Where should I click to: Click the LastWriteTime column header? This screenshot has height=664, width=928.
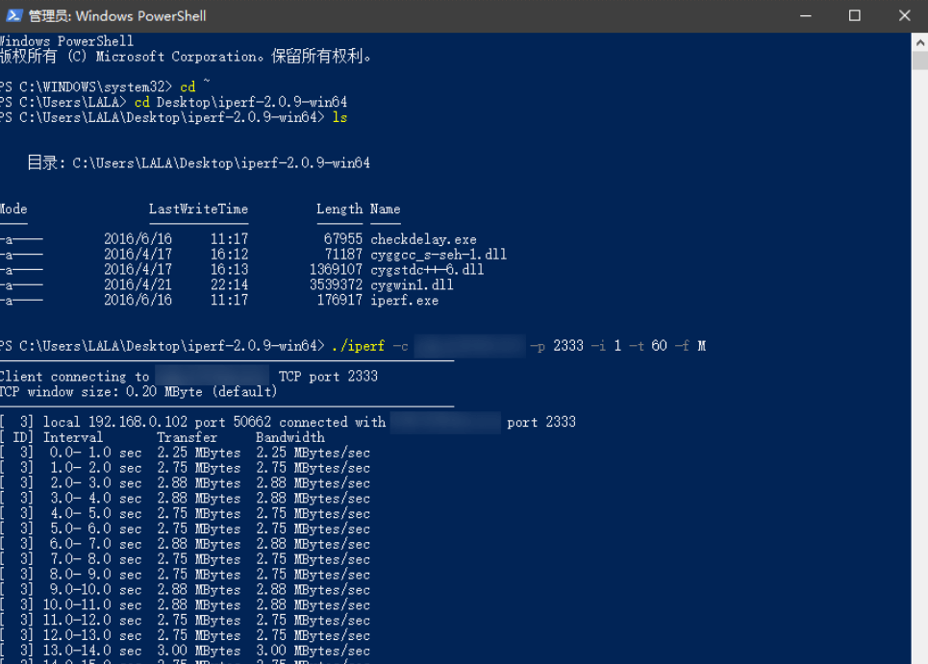198,209
